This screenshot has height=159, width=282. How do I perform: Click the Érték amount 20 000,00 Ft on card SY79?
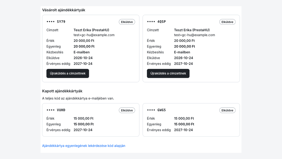tap(84, 41)
